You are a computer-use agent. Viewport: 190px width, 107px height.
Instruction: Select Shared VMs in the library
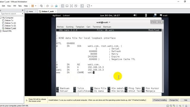coord(7,31)
